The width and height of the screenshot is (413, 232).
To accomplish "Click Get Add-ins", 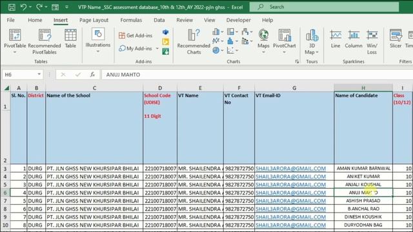I will 136,35.
